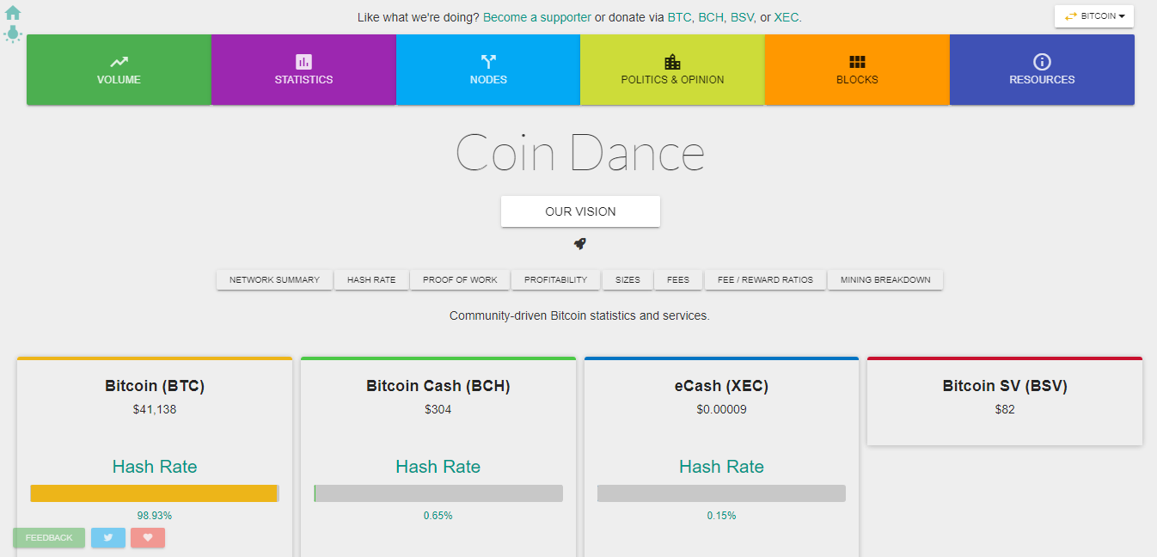
Task: Open the Feedback button
Action: point(49,538)
